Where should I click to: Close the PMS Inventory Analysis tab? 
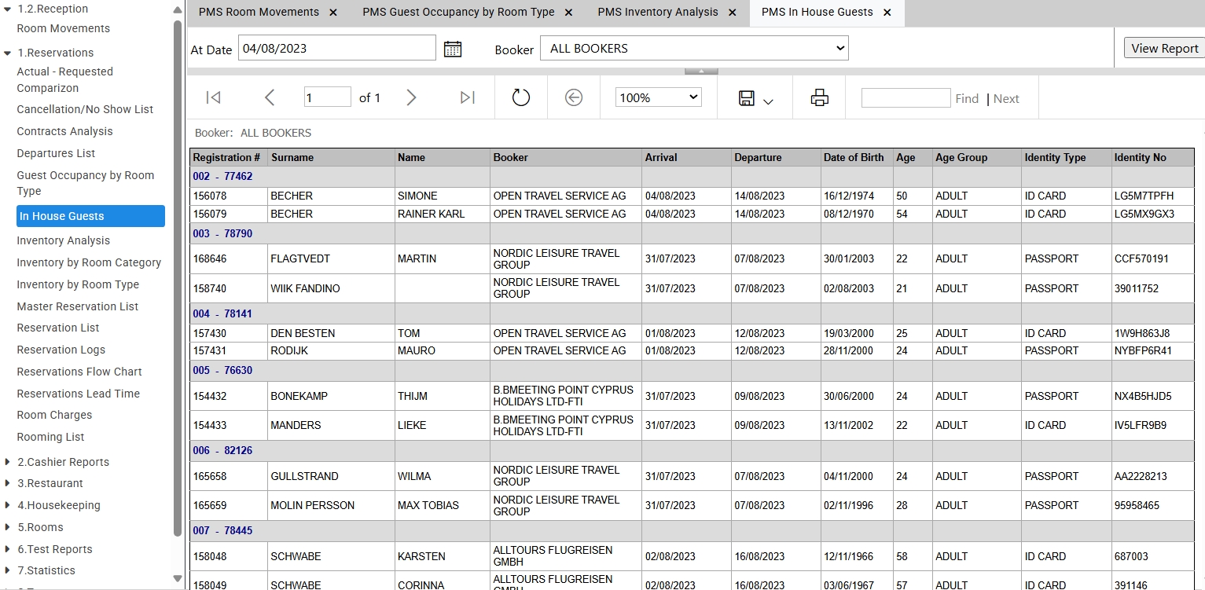733,13
